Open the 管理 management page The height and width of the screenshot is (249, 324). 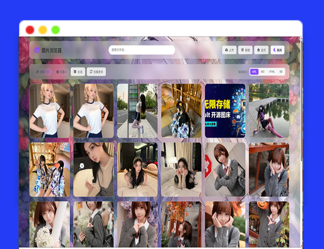point(245,50)
